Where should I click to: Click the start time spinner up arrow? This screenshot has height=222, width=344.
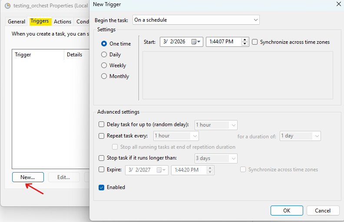tap(245, 40)
